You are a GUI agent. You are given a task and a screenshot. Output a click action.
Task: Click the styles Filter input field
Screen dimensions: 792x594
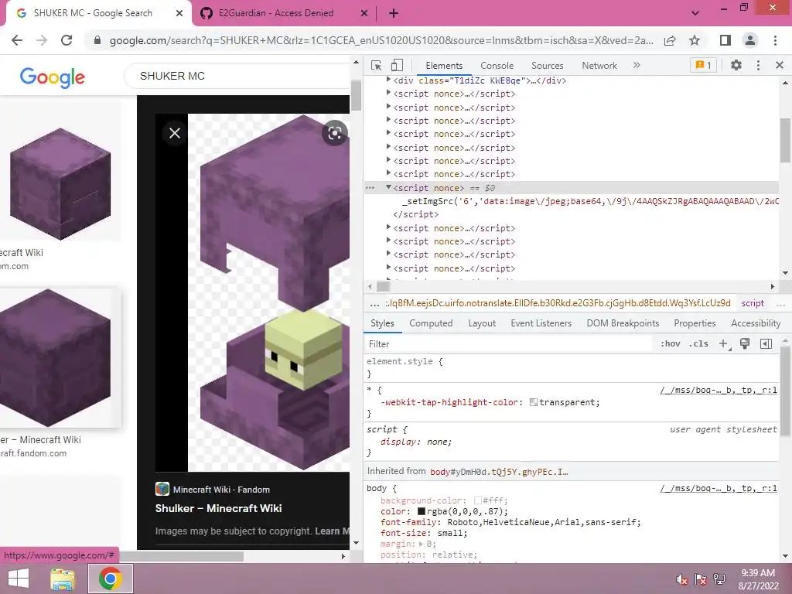click(507, 344)
